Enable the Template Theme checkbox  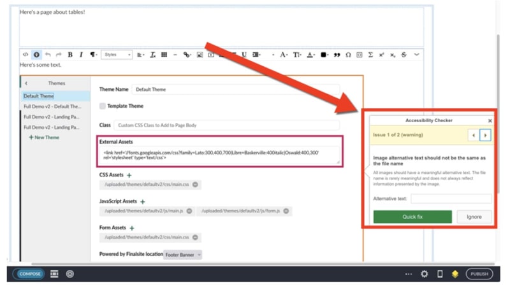103,106
